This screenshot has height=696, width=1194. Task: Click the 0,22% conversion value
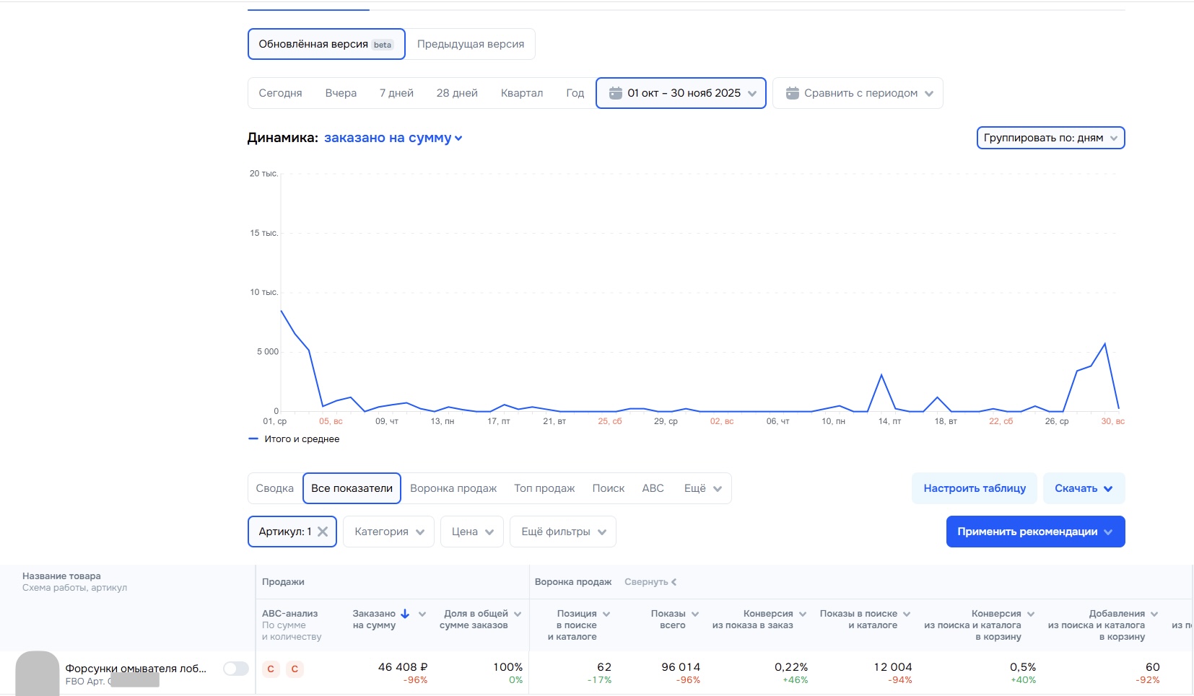click(791, 667)
